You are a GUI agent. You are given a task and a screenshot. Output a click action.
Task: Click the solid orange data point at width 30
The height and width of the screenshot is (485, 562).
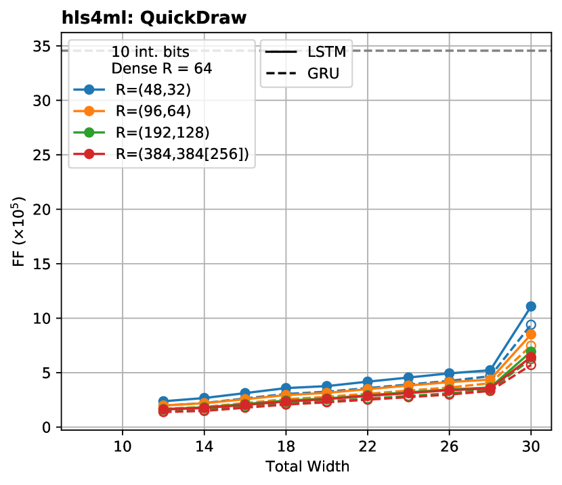(x=531, y=335)
